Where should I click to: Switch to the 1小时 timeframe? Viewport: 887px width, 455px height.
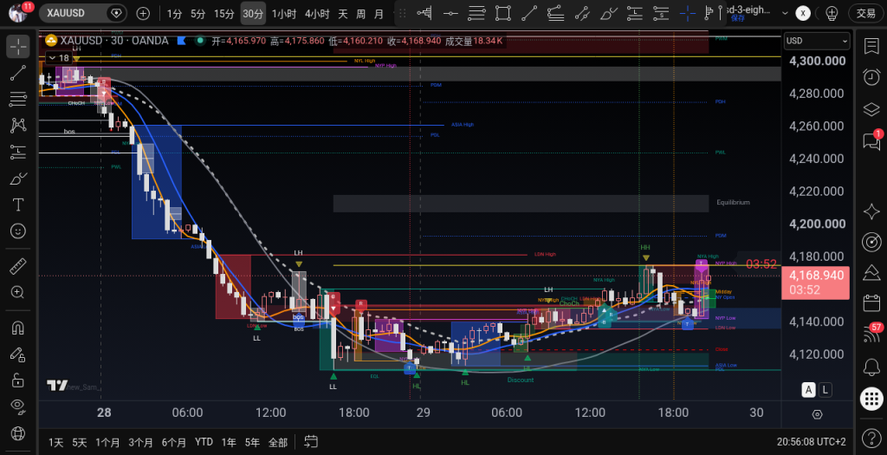point(284,14)
